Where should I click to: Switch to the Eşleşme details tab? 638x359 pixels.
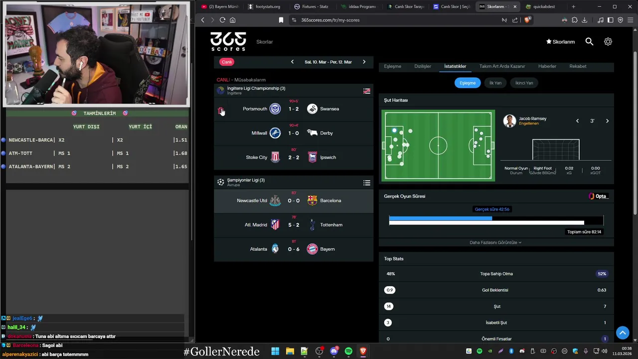[392, 66]
